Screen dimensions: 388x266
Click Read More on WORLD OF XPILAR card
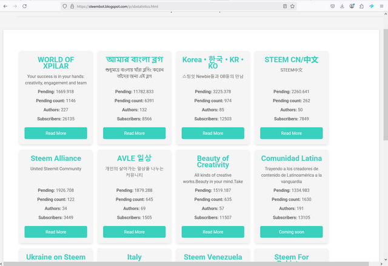tap(56, 133)
